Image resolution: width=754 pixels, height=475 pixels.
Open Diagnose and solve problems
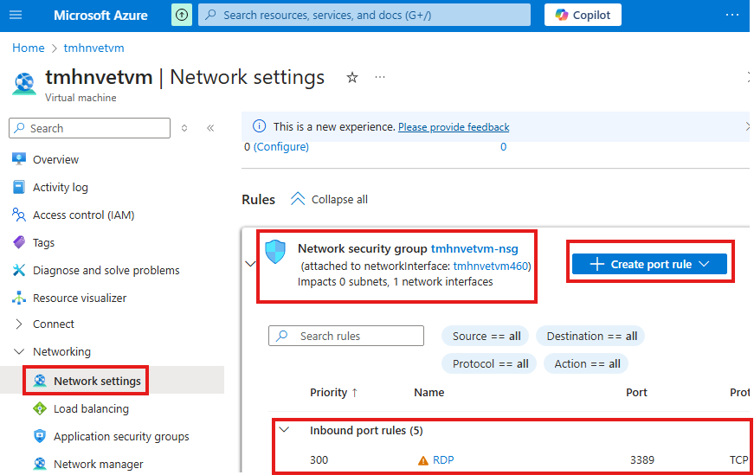pyautogui.click(x=106, y=271)
